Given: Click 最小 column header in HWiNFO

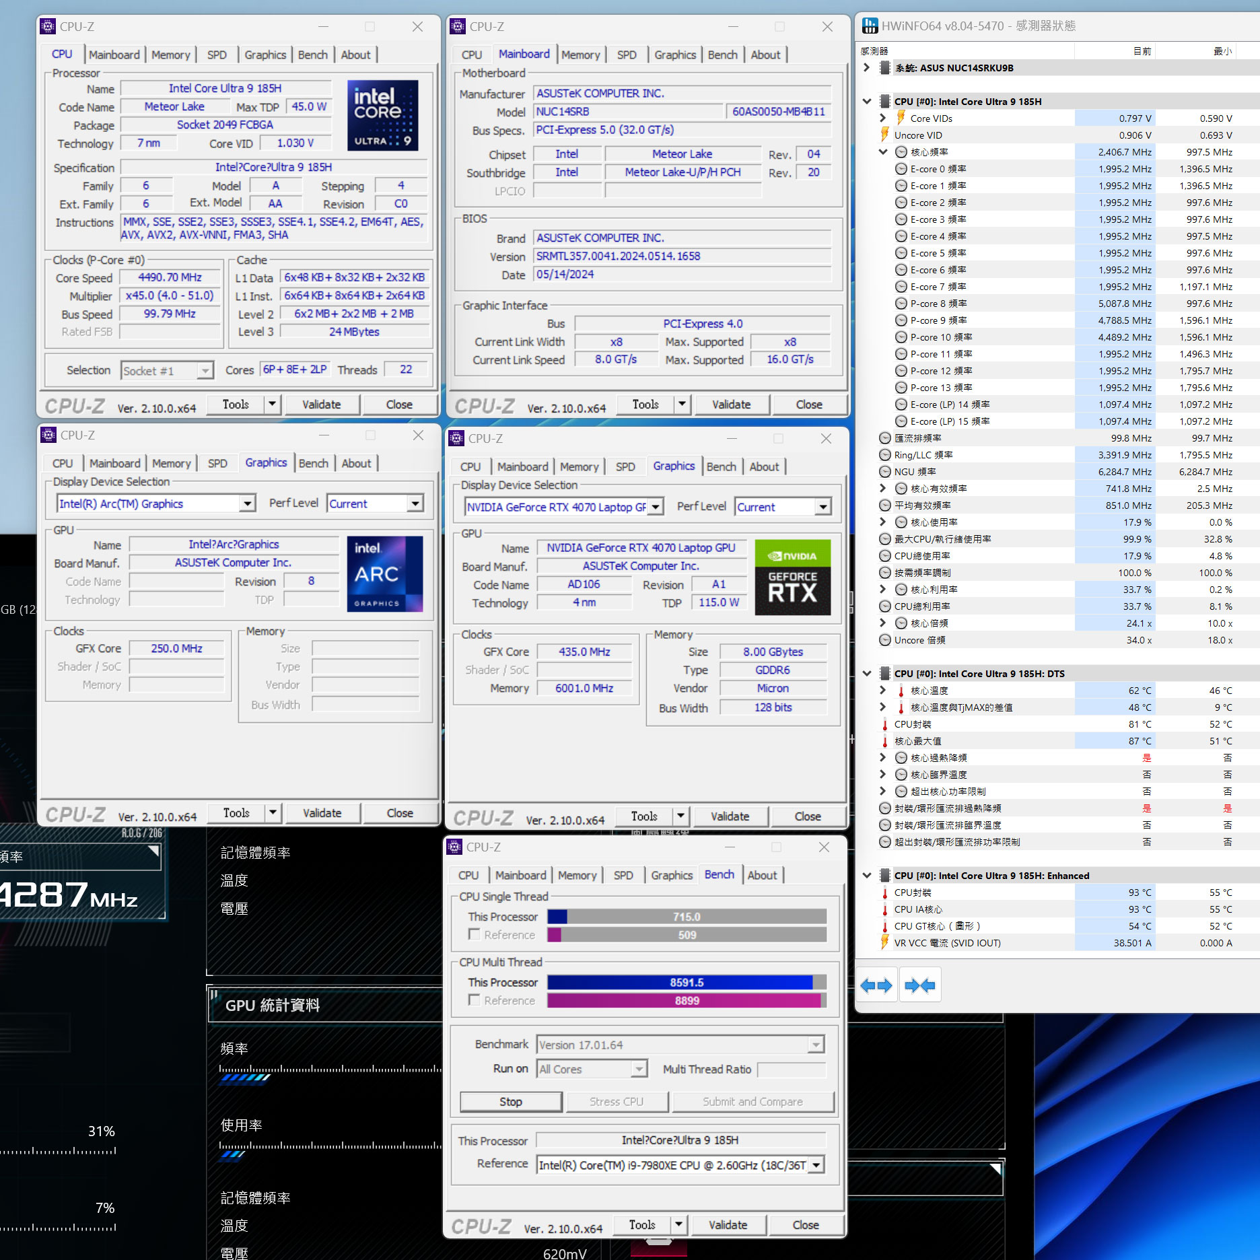Looking at the screenshot, I should pos(1222,50).
